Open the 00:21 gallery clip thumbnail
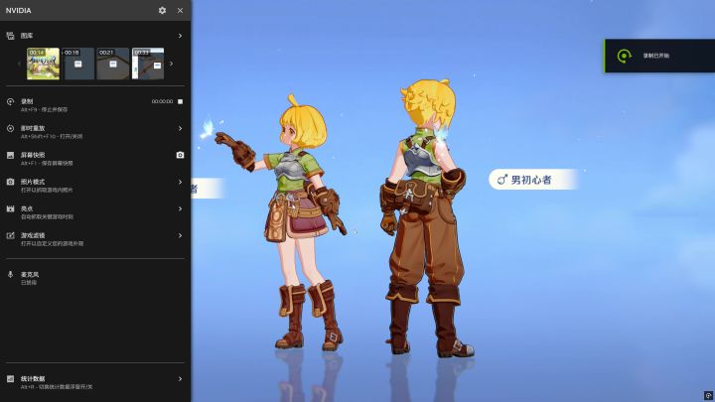 [113, 64]
